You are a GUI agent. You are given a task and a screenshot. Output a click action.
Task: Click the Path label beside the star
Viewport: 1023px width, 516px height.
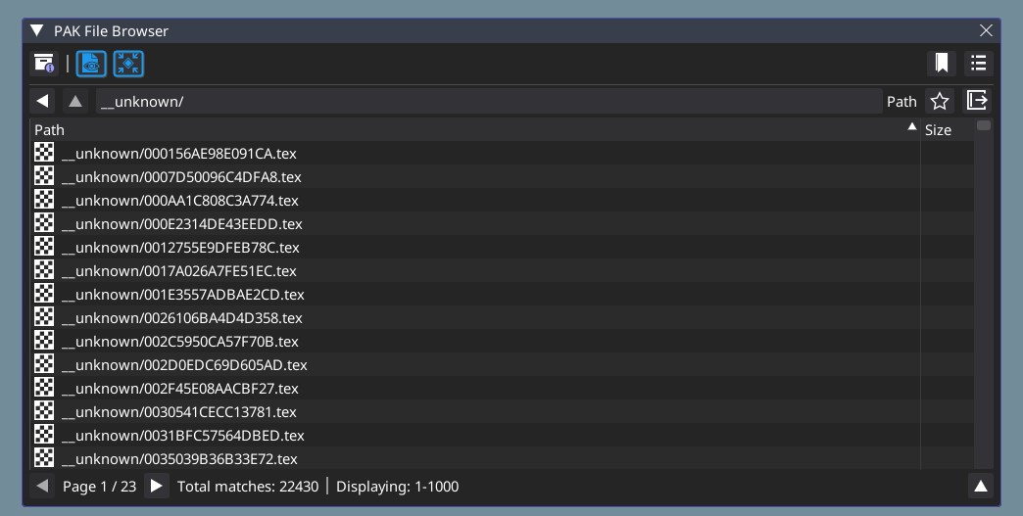tap(901, 102)
